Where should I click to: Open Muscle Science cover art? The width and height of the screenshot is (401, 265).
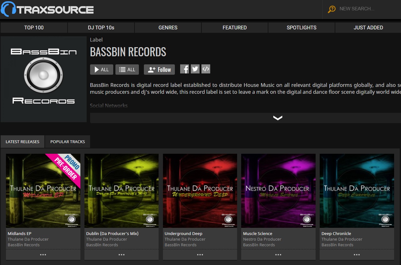278,191
